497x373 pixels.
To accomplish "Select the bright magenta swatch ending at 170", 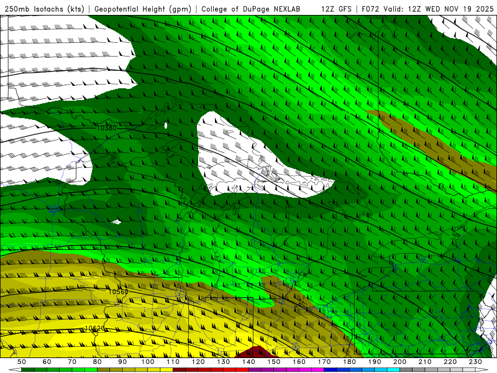I will 317,370.
